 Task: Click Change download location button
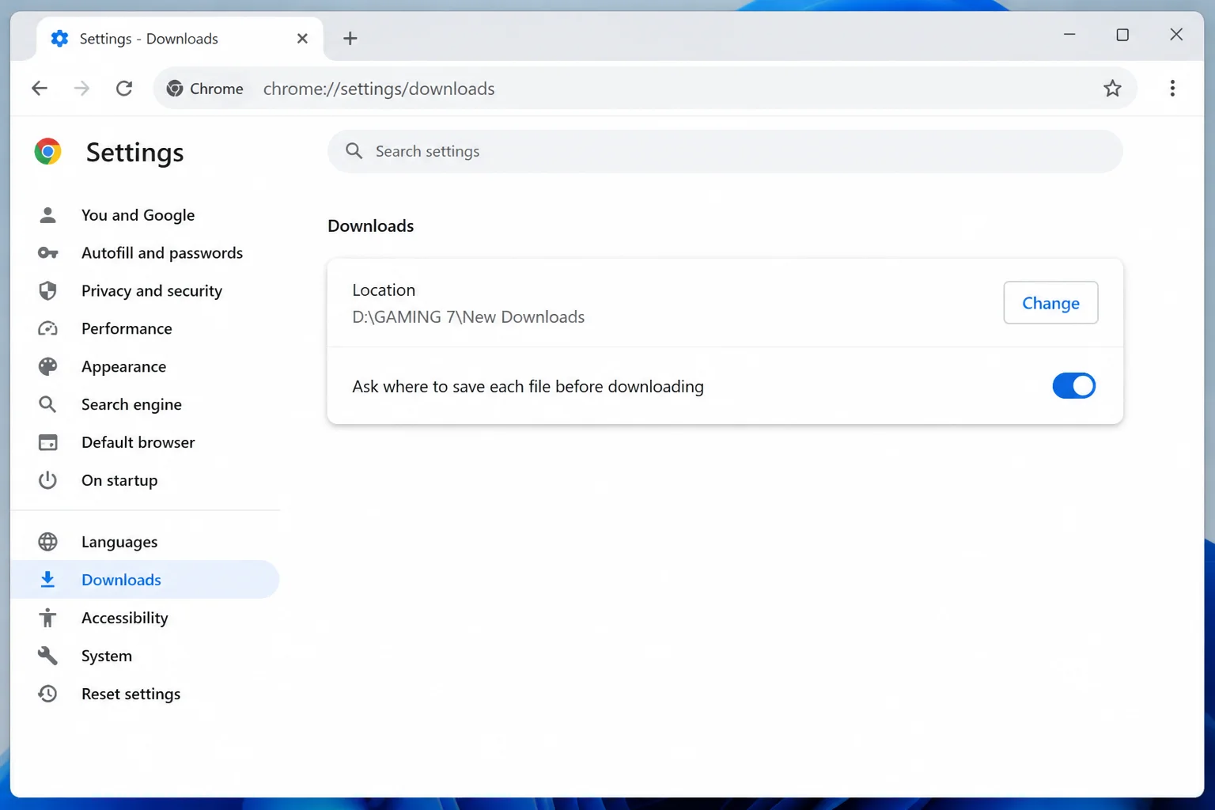[1050, 303]
